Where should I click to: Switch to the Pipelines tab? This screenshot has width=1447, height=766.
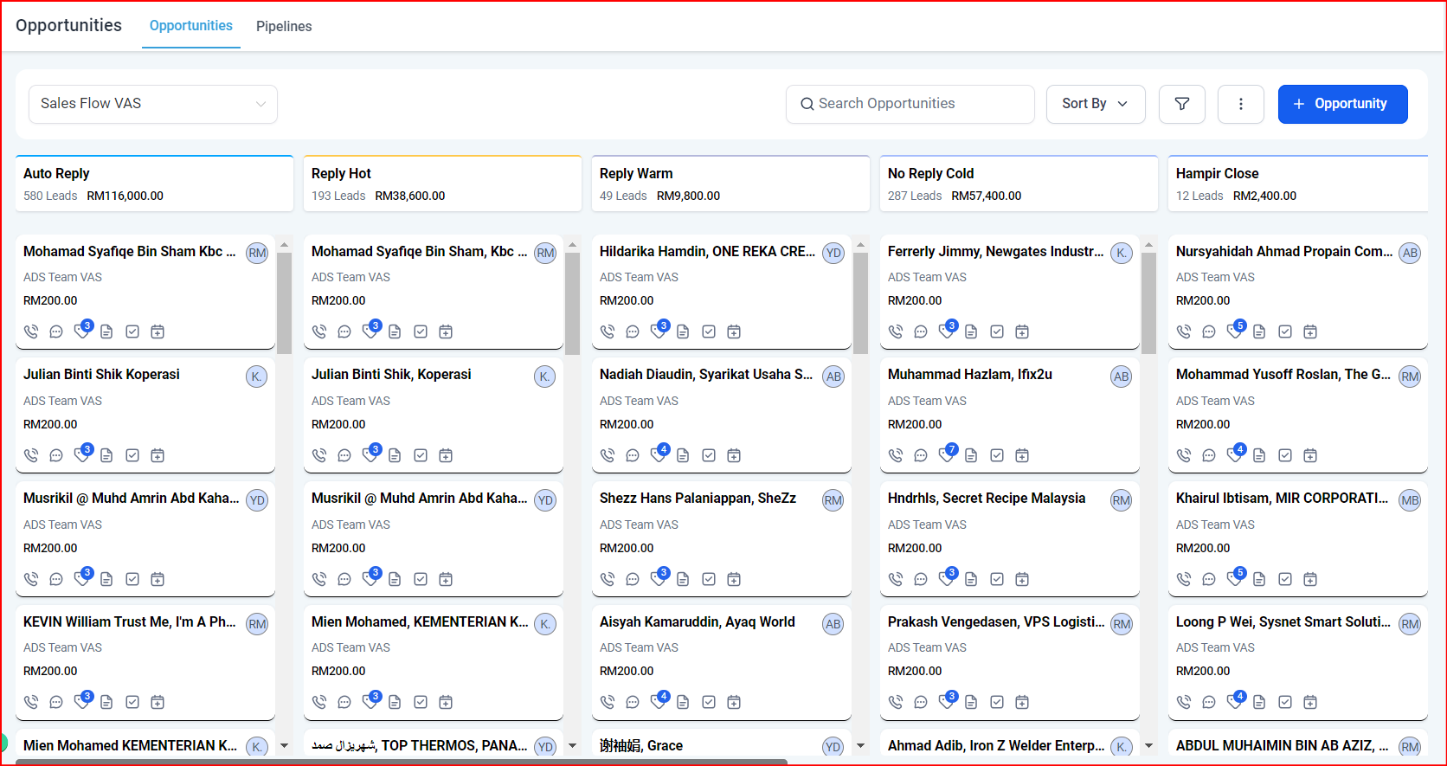pyautogui.click(x=284, y=27)
